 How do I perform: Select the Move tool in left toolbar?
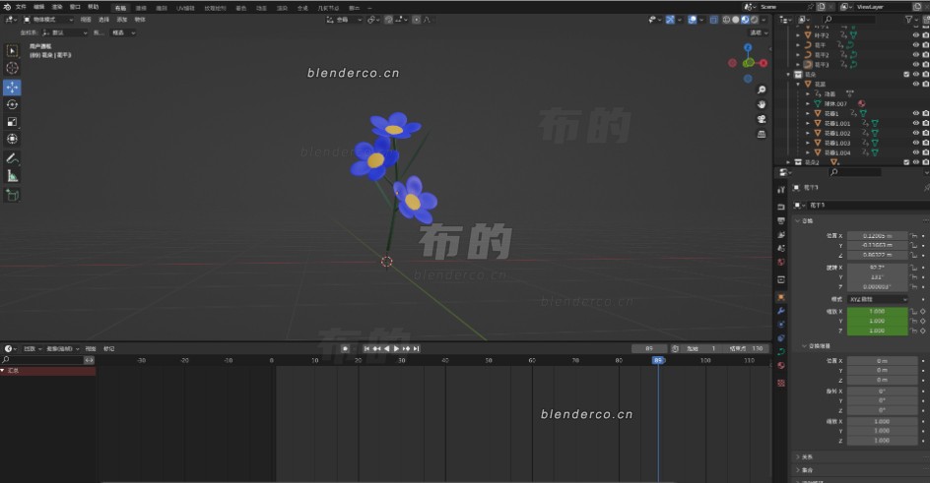point(12,87)
